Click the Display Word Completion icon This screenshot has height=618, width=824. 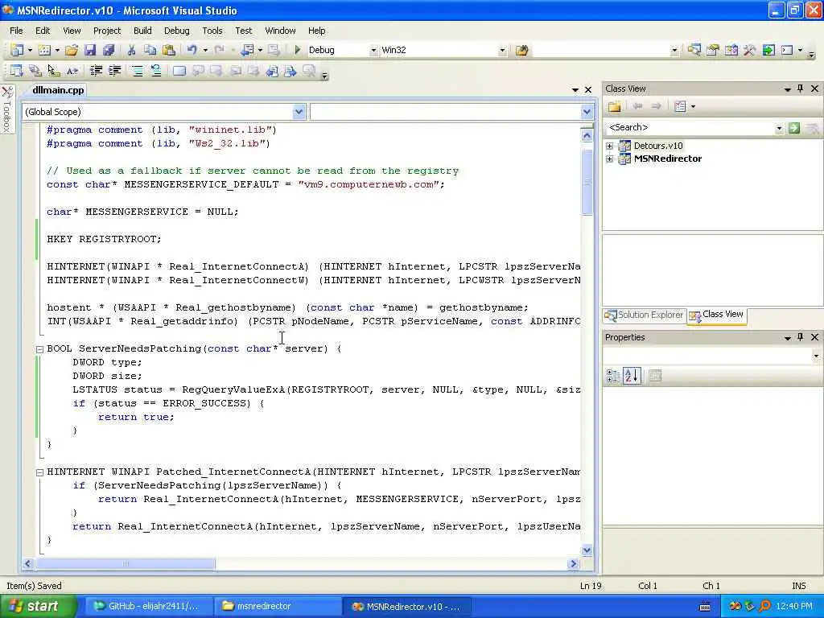click(x=72, y=71)
